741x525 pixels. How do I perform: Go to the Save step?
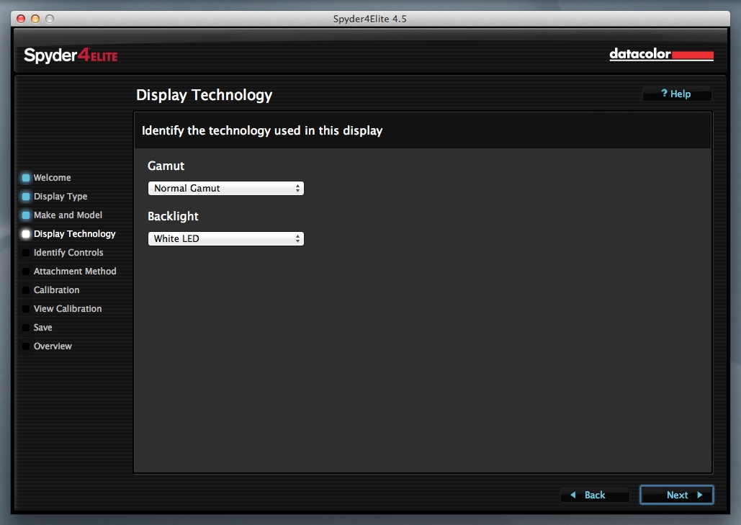[x=42, y=328]
